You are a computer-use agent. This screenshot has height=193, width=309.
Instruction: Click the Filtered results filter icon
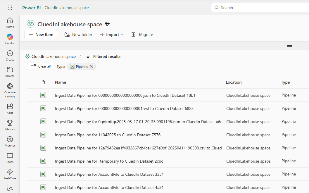88,56
